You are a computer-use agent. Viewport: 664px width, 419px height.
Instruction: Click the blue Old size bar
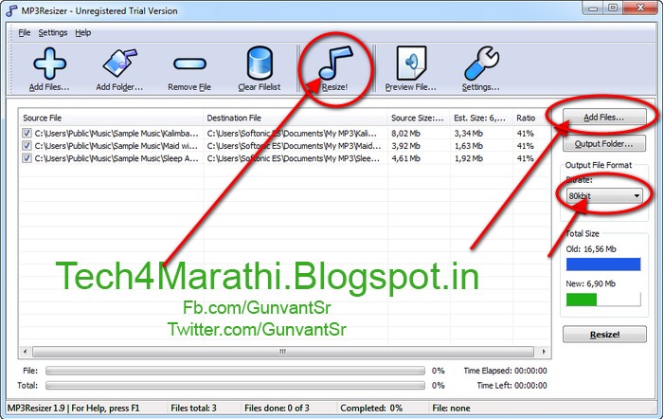click(x=603, y=264)
